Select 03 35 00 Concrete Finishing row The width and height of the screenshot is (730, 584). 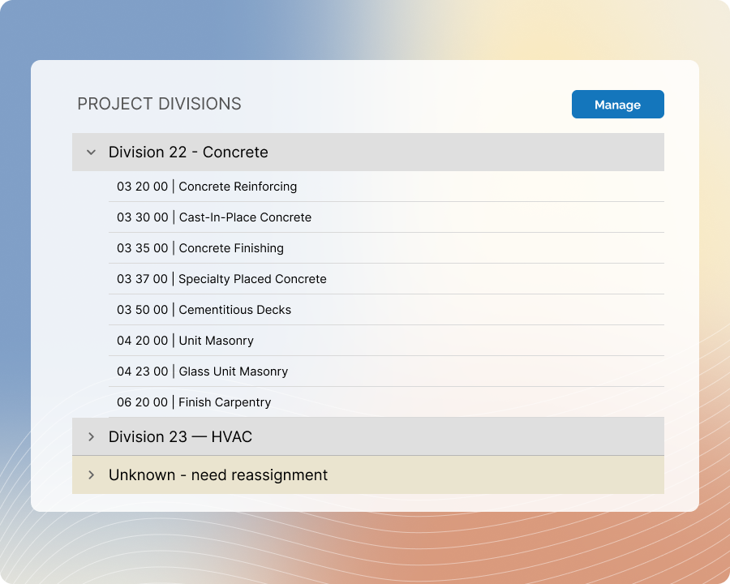[x=386, y=247]
